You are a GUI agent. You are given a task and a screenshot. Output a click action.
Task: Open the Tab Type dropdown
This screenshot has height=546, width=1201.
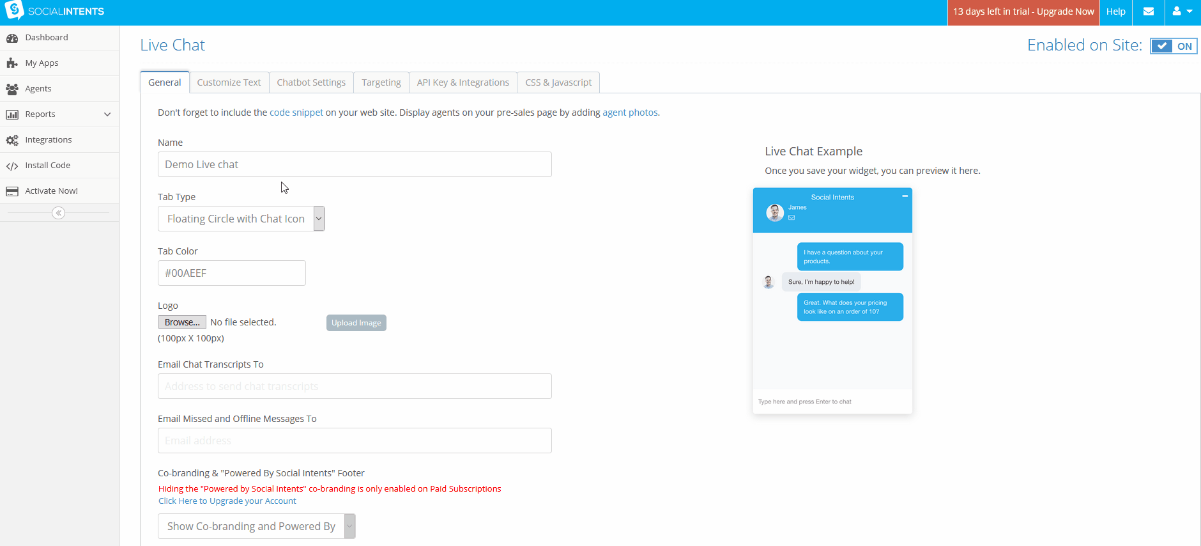tap(241, 219)
